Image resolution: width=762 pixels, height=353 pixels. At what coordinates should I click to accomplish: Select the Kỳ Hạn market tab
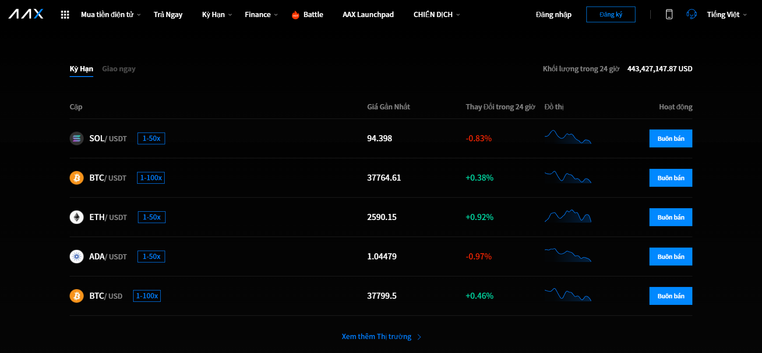[x=81, y=69]
